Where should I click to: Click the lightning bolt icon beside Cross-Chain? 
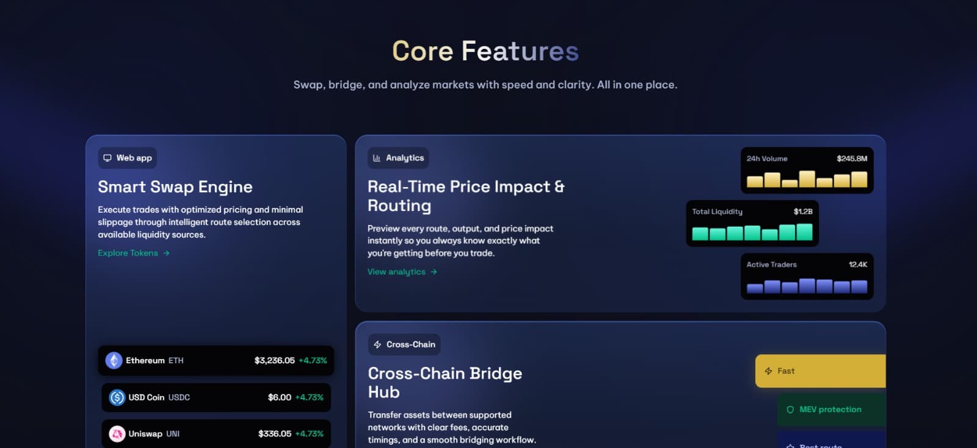coord(377,344)
